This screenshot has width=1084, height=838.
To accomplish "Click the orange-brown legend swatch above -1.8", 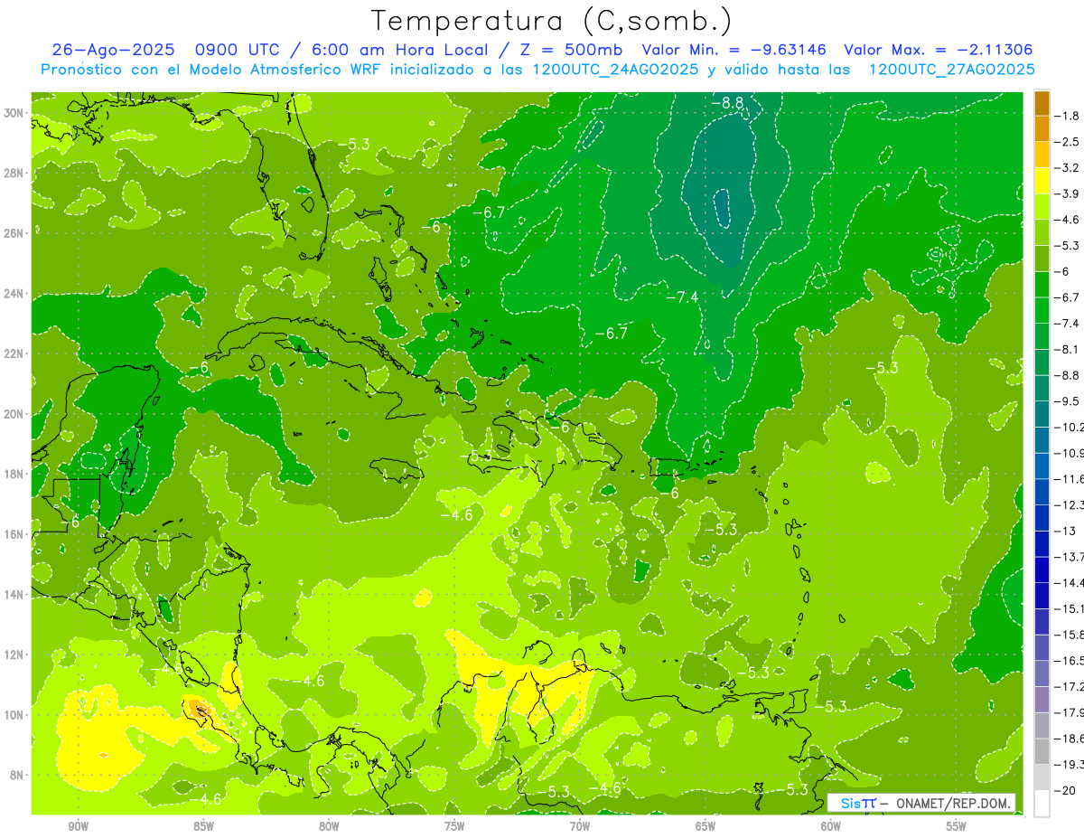I will [1042, 103].
